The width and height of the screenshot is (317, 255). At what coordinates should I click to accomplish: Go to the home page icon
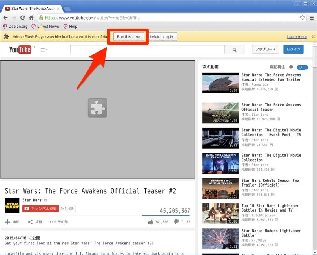click(x=31, y=18)
